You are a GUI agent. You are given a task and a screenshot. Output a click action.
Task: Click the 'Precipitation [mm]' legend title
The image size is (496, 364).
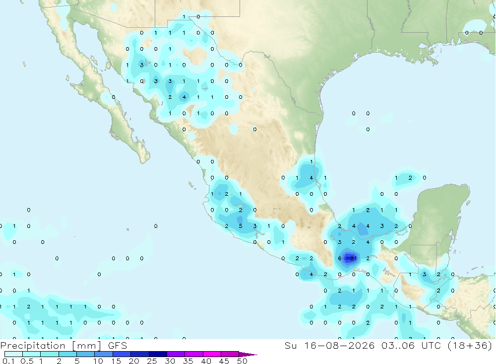(51, 345)
